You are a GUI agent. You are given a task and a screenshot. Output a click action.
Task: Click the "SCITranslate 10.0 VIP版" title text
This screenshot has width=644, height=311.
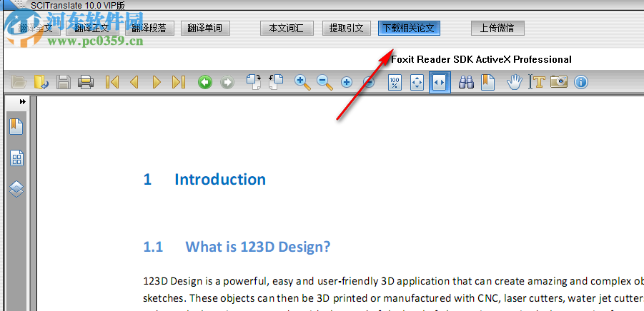click(78, 5)
